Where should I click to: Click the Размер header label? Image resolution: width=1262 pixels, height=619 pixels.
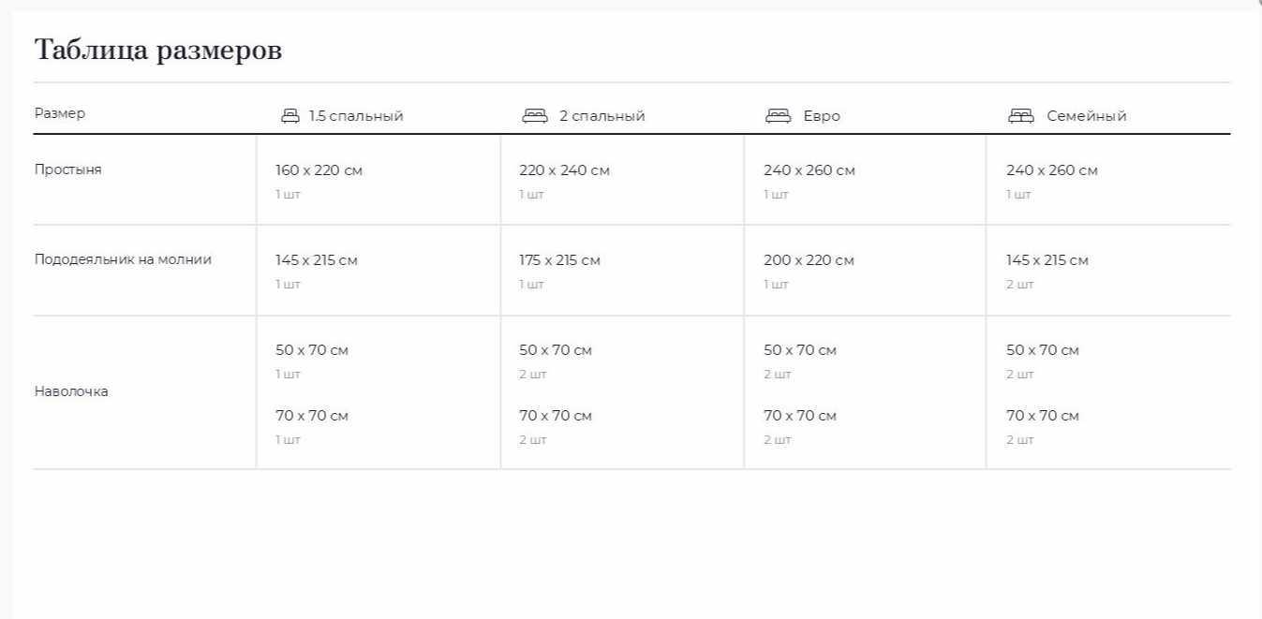(x=60, y=113)
